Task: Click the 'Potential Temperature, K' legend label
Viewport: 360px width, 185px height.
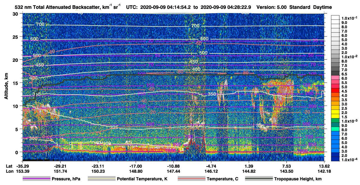Action: 142,179
